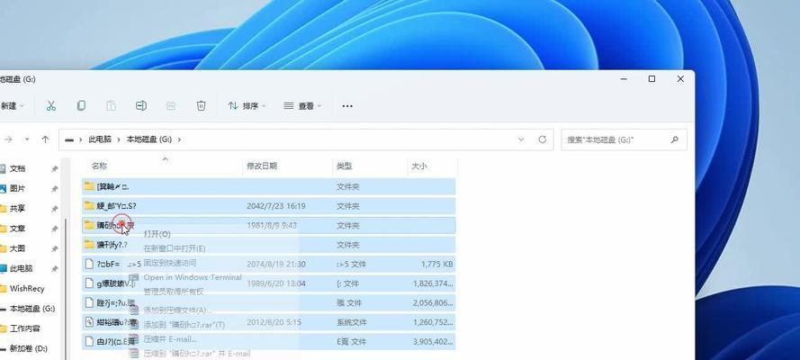Select 此电脑 in the sidebar
The image size is (800, 360).
(22, 268)
